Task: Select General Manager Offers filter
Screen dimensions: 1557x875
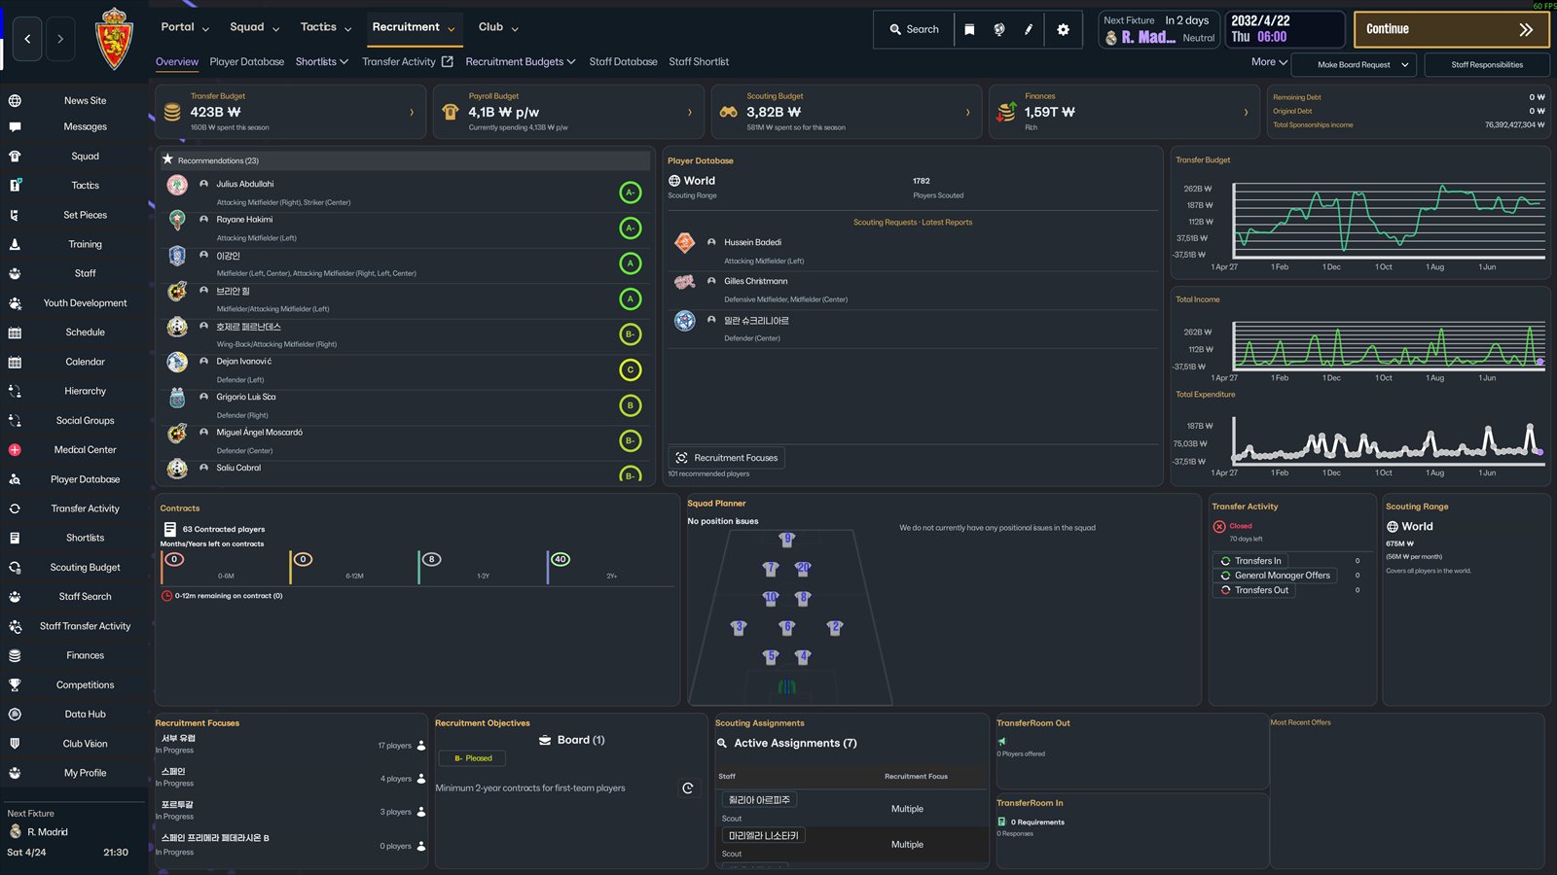Action: click(1276, 576)
